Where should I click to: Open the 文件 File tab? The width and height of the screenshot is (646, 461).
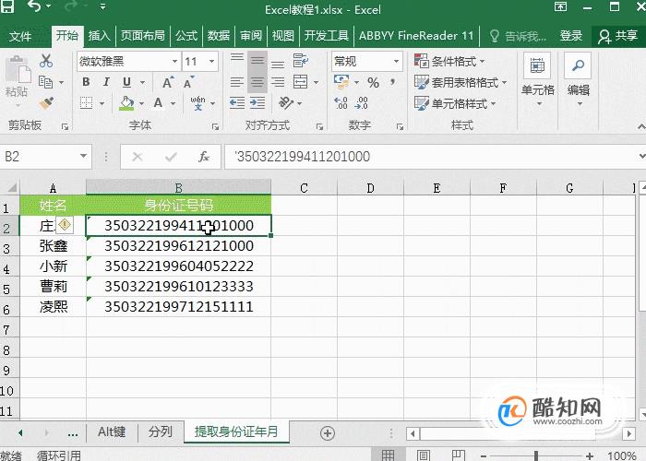coord(20,36)
